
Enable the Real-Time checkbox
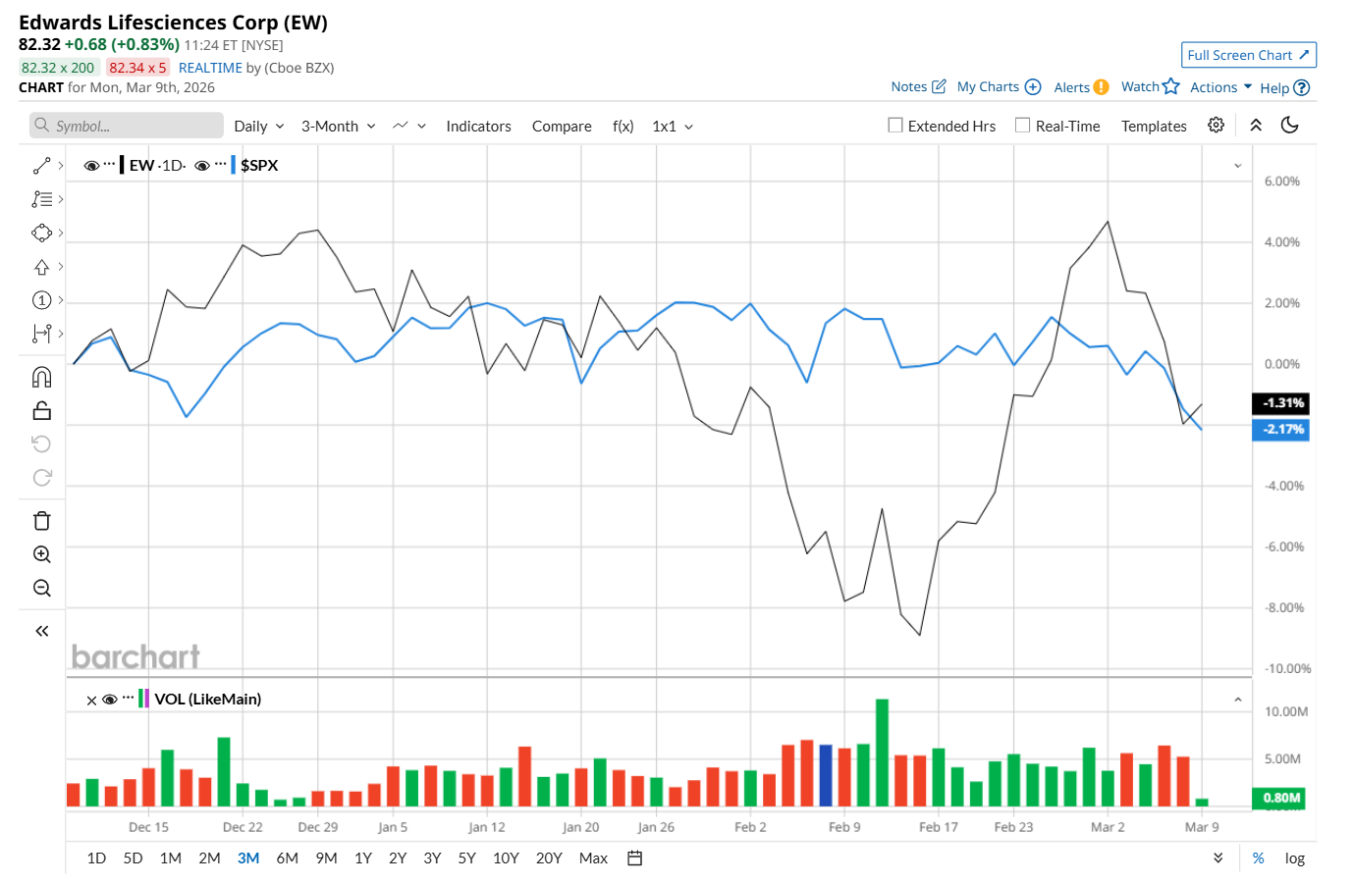(1022, 126)
